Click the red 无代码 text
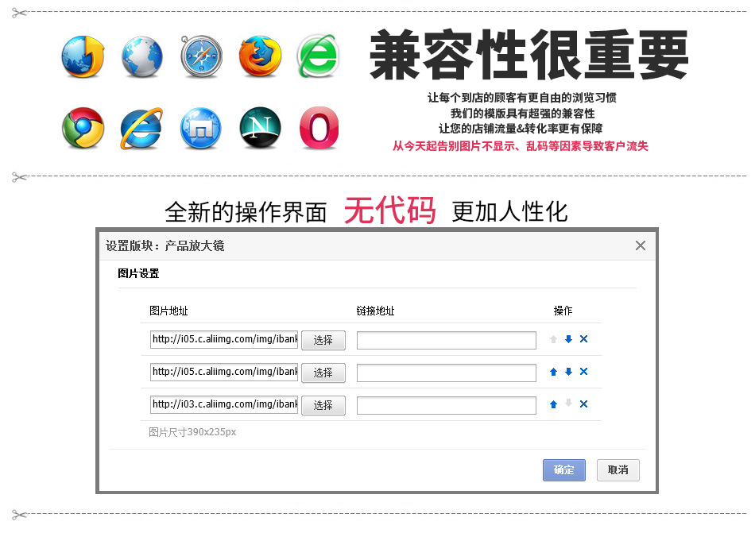This screenshot has height=533, width=755. point(390,210)
